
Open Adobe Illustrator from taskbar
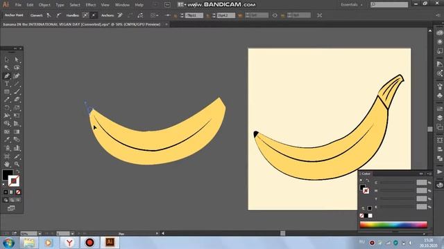pyautogui.click(x=110, y=243)
